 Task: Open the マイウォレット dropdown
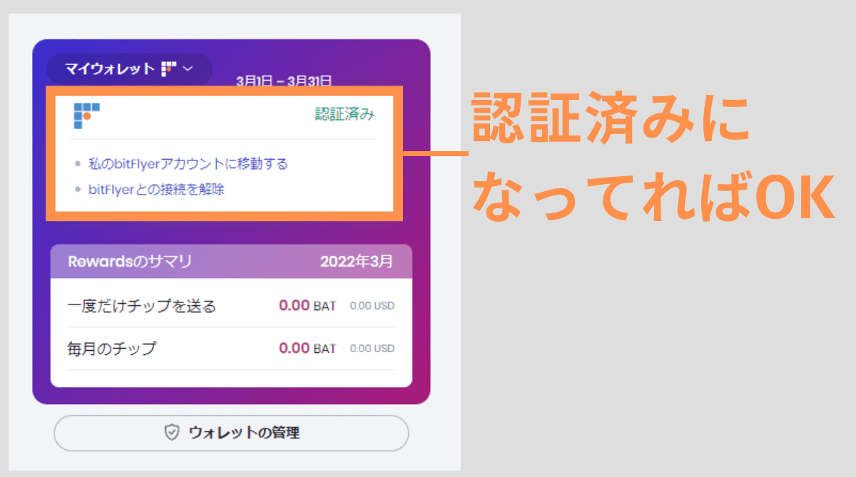(129, 69)
